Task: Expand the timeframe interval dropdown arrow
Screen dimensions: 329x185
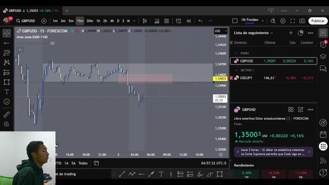Action: click(134, 21)
